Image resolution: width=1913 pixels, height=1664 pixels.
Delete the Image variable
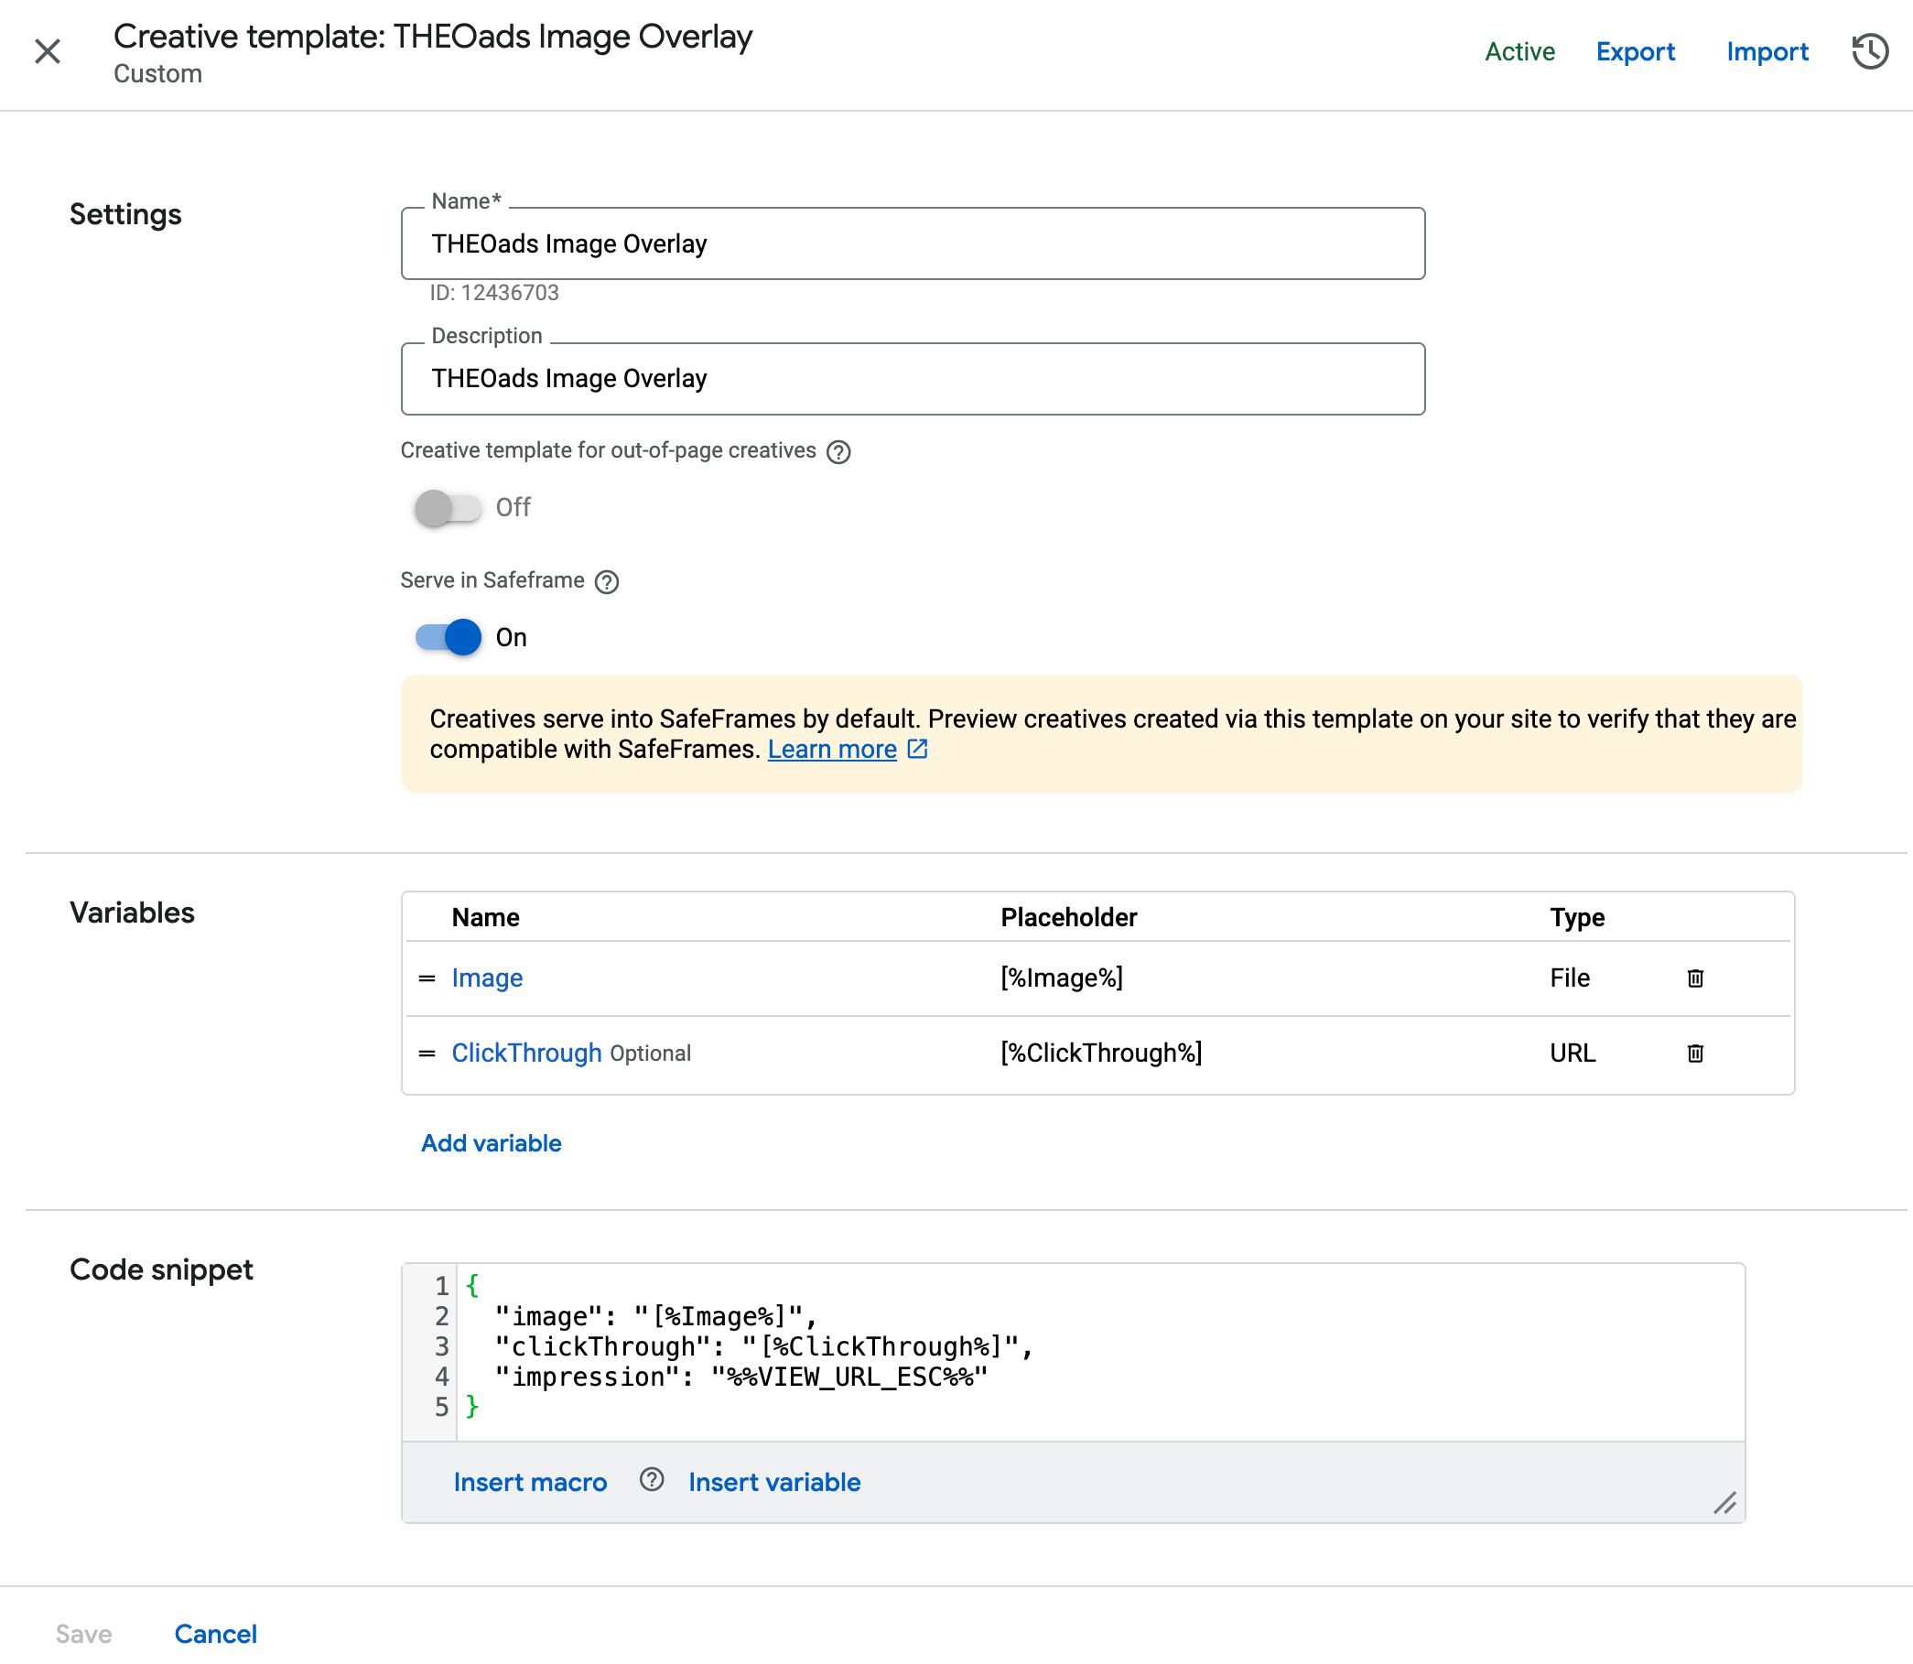tap(1695, 978)
